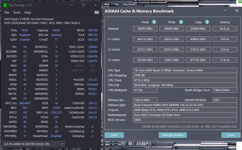The image size is (242, 150).
Task: Click the PowerDown Disabled value
Action: pos(56,136)
